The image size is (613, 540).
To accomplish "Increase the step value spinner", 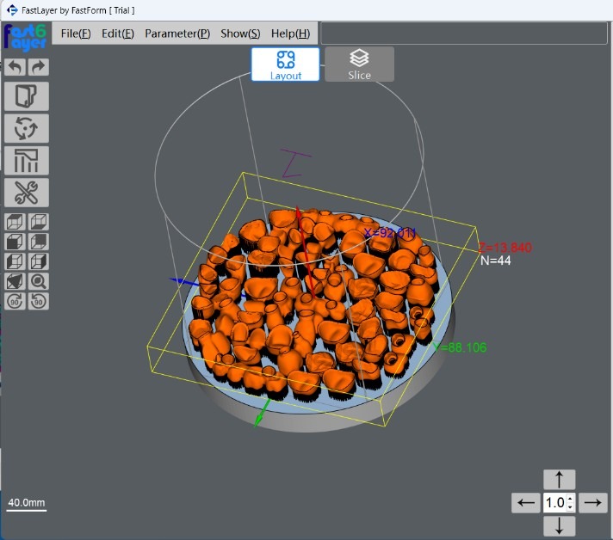I will point(571,499).
